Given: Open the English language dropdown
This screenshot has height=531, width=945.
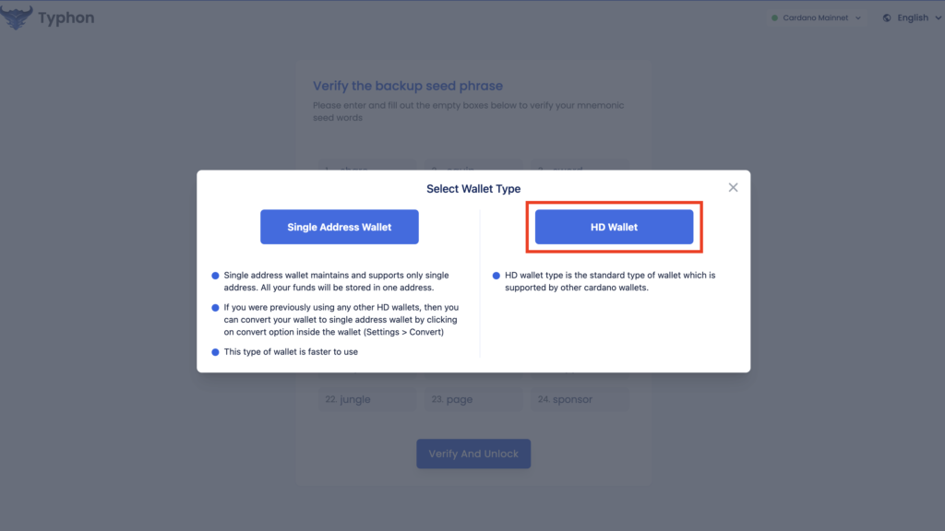Looking at the screenshot, I should (912, 18).
